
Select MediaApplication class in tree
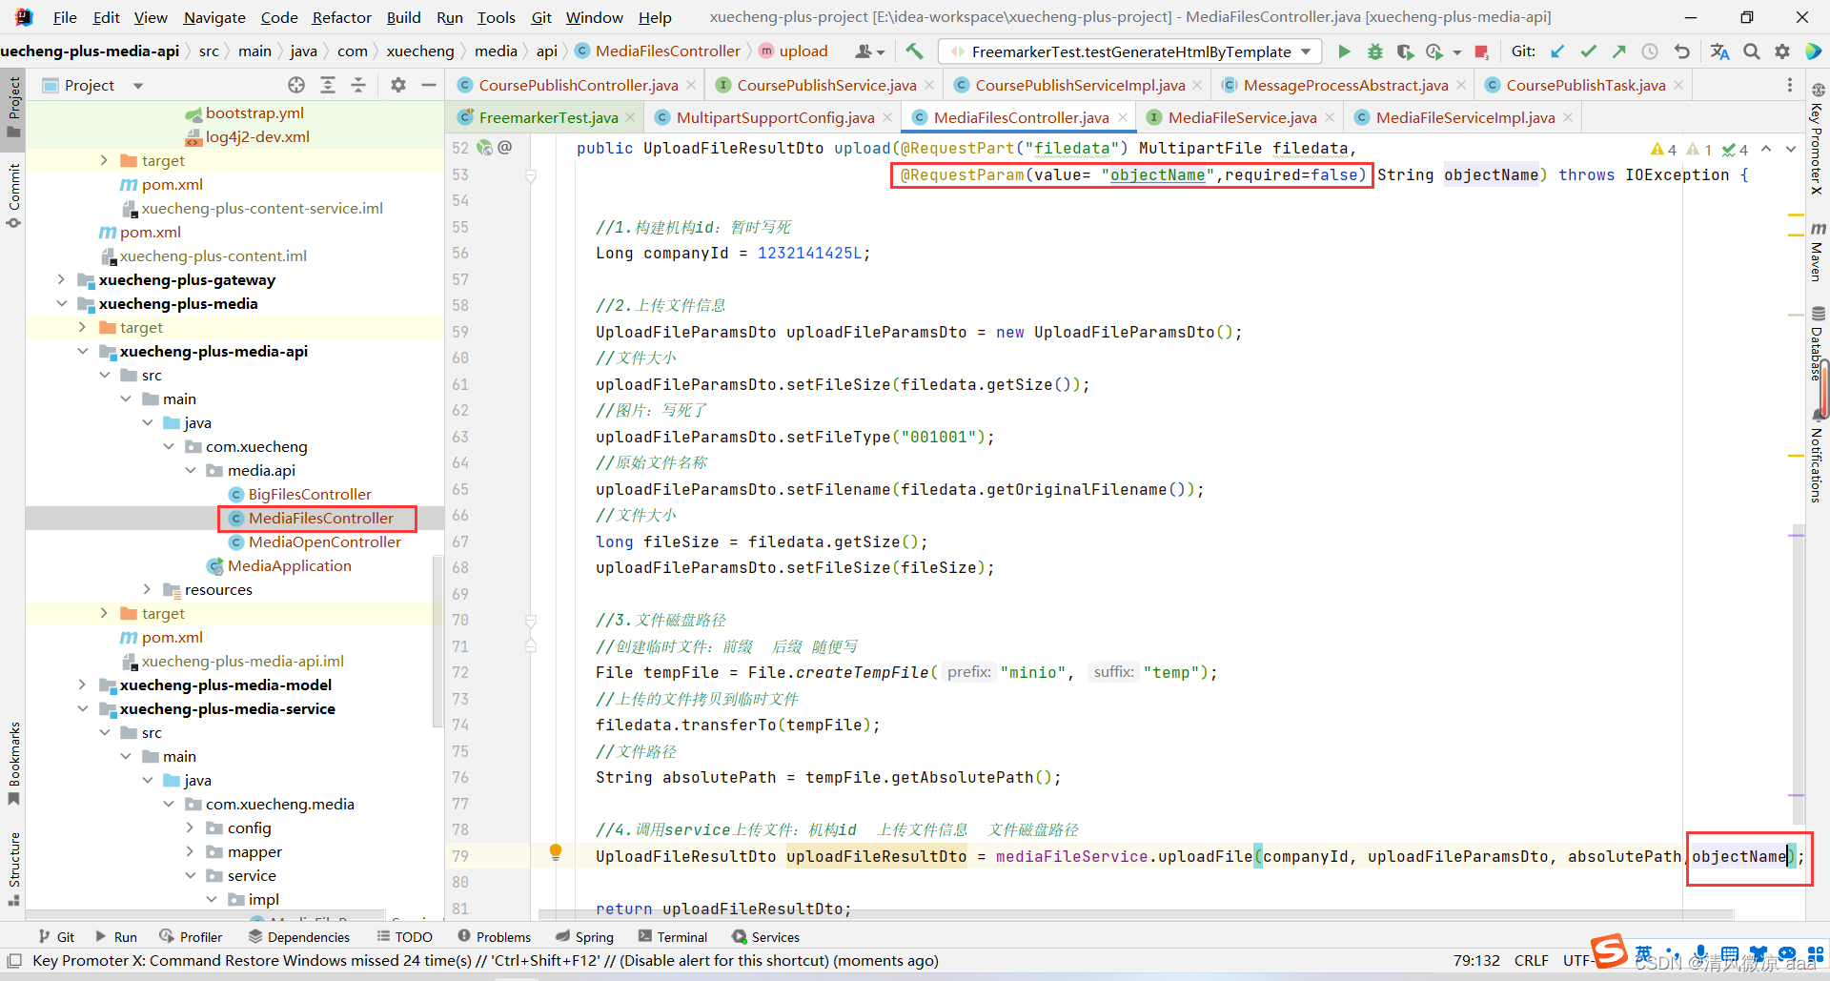tap(289, 565)
